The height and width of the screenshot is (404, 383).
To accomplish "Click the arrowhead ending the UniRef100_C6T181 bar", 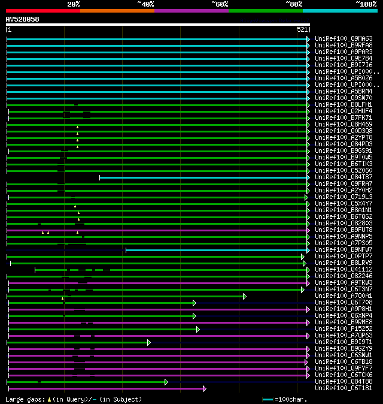I will point(205,389).
